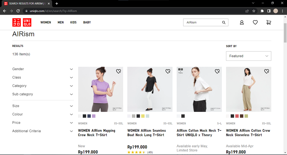287x155 pixels.
Task: Open WOMEN AIRism Cotton Crew Neck Sleeveless T-Shirt
Action: tap(248, 133)
